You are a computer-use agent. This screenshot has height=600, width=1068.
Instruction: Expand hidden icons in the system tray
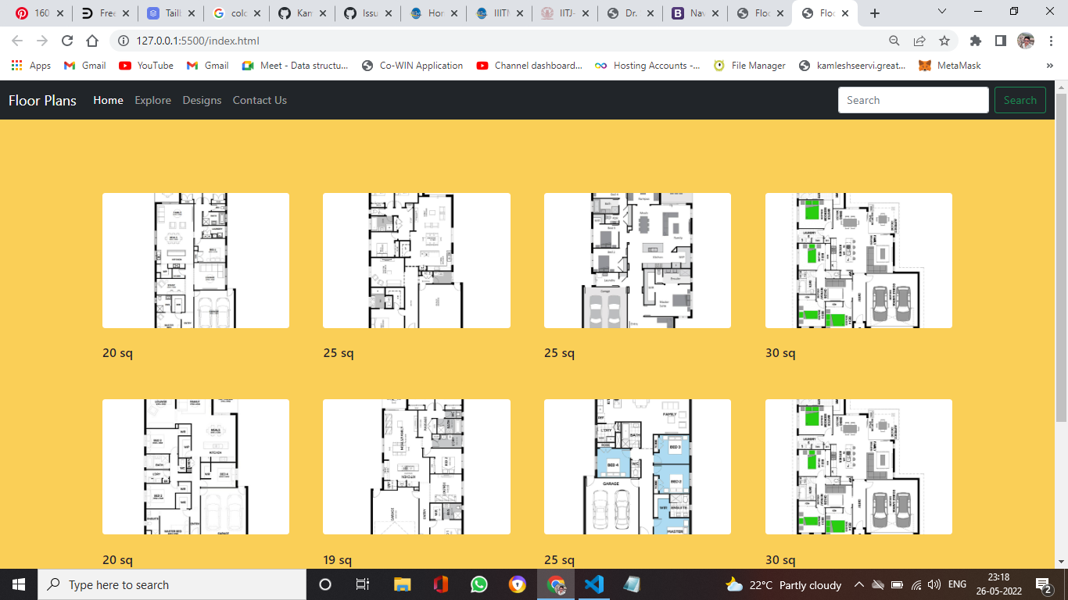pyautogui.click(x=858, y=584)
